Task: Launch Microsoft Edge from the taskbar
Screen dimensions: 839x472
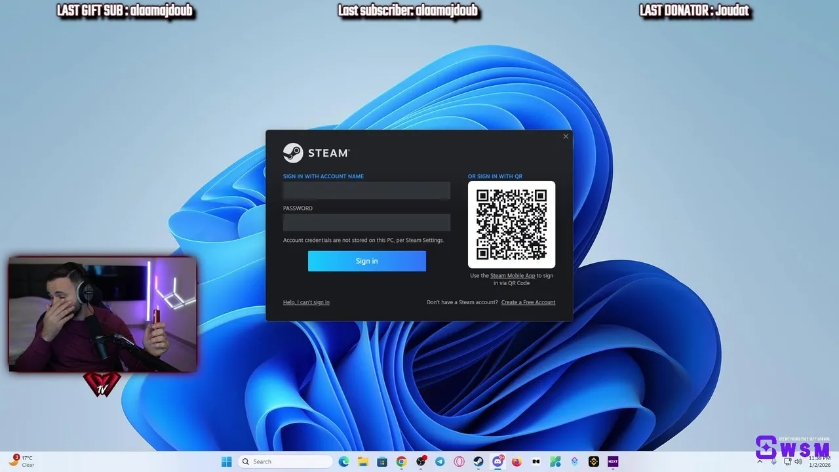Action: 344,462
